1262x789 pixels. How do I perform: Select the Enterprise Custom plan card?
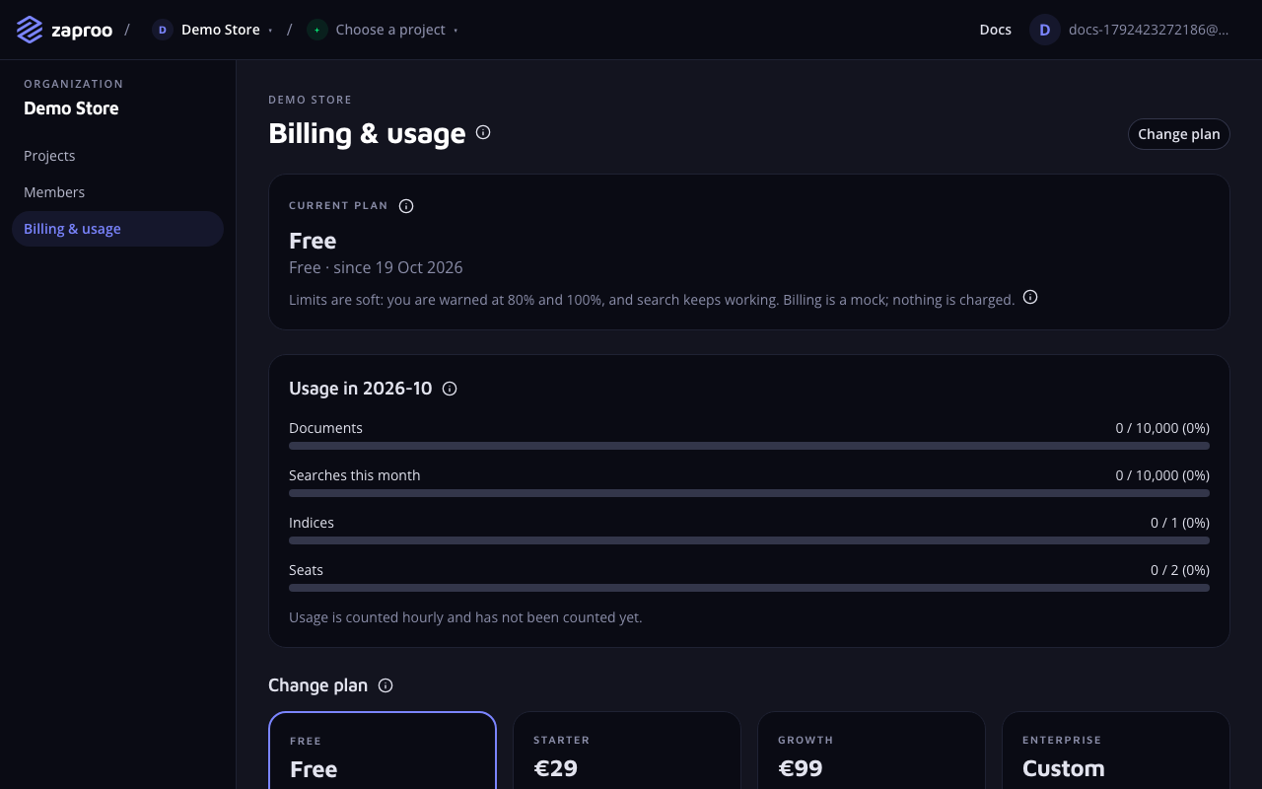point(1116,752)
